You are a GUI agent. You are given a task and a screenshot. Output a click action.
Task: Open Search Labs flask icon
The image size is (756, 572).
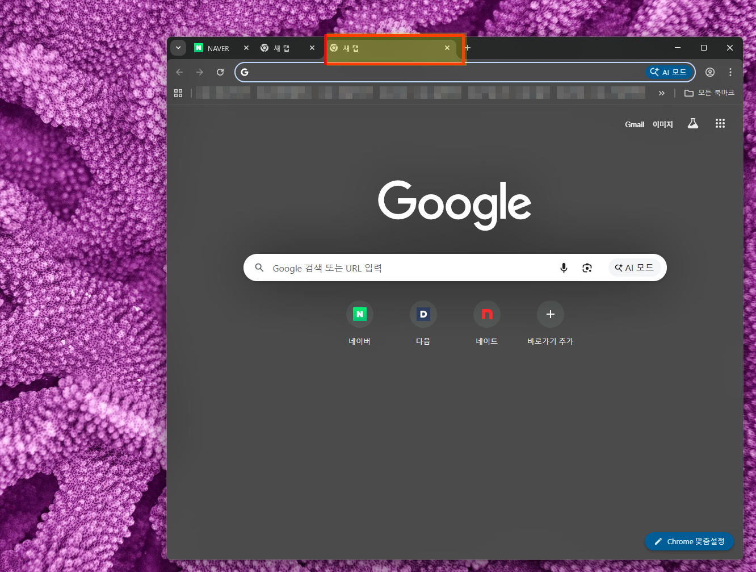693,124
